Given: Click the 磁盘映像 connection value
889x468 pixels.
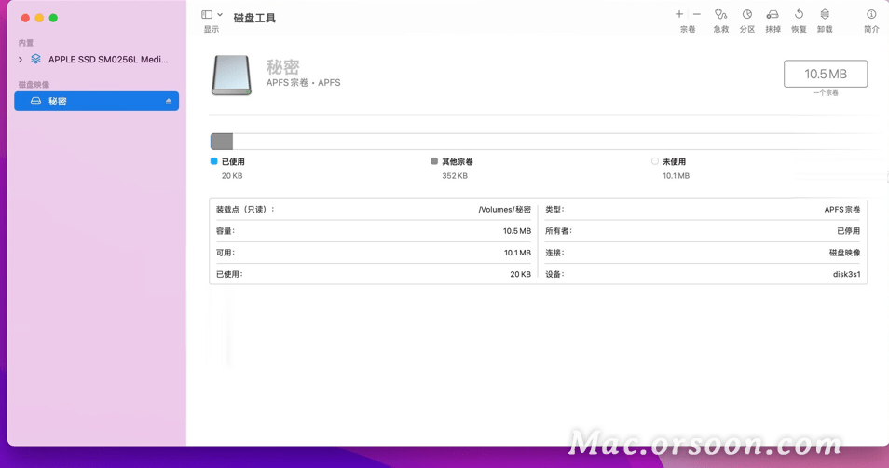Looking at the screenshot, I should pyautogui.click(x=845, y=253).
